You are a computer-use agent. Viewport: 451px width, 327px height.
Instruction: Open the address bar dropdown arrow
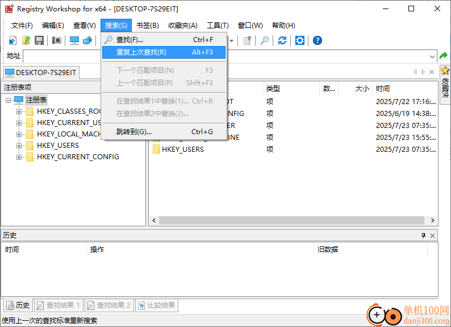[432, 56]
